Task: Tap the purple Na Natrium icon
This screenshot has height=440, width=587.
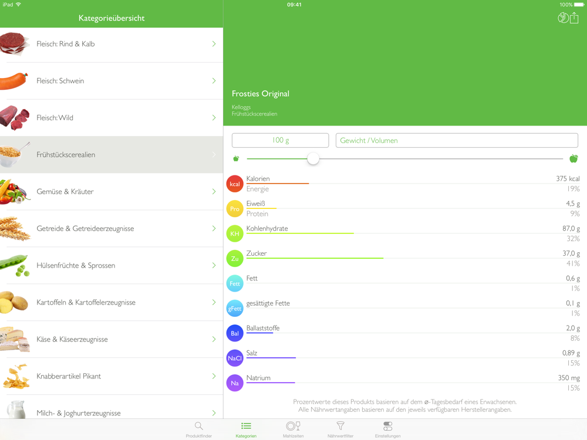Action: (235, 383)
